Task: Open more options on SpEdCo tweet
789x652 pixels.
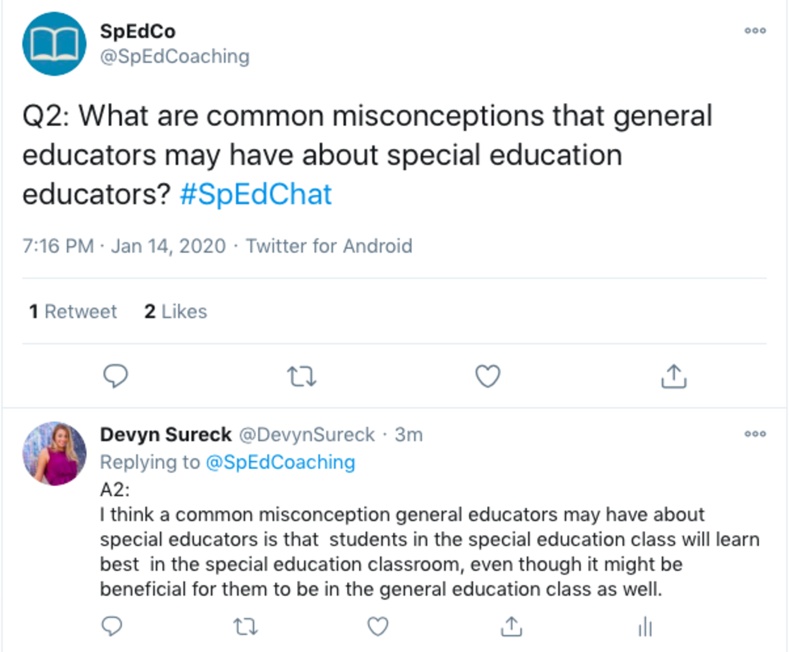Action: click(x=755, y=31)
